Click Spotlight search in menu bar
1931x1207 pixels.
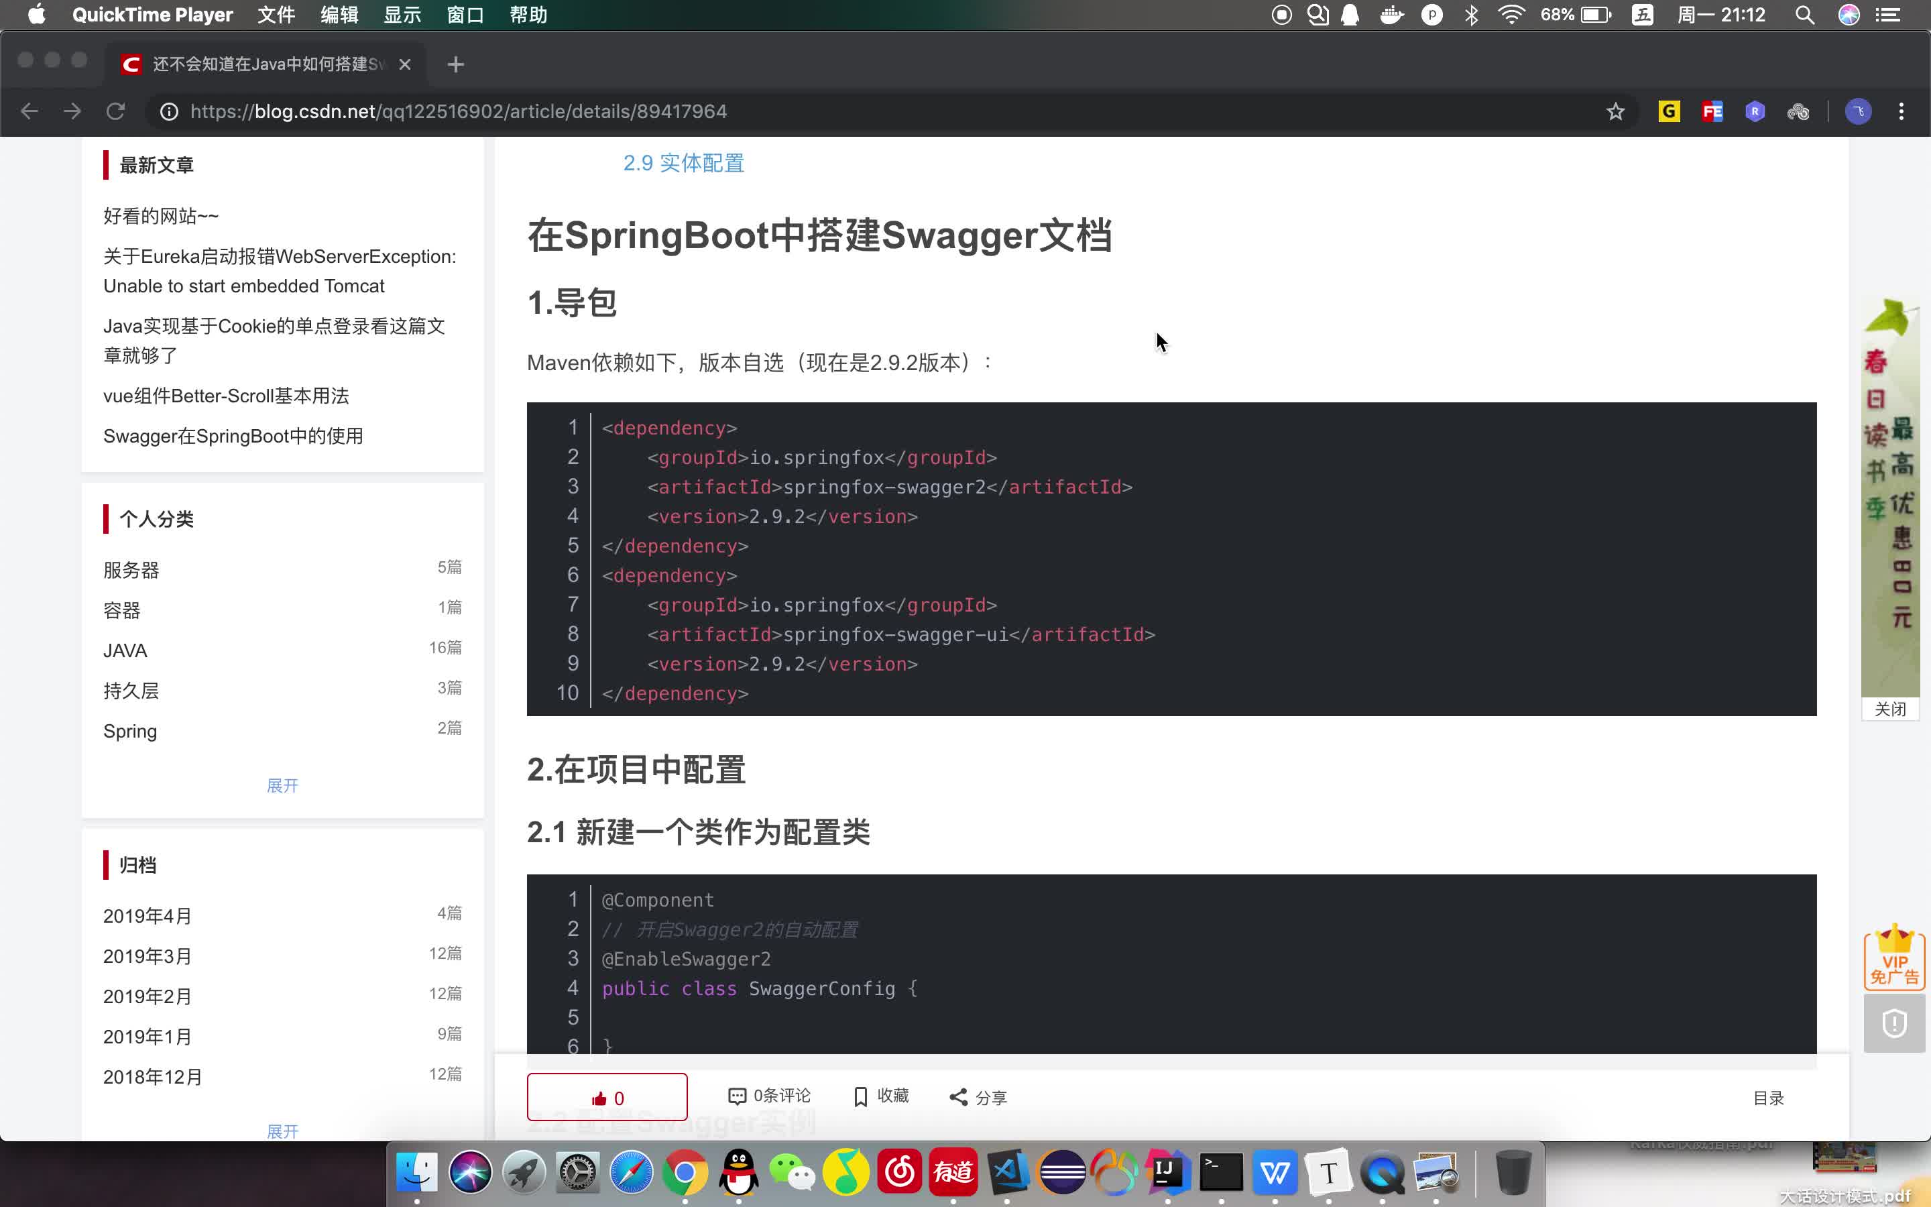point(1805,14)
